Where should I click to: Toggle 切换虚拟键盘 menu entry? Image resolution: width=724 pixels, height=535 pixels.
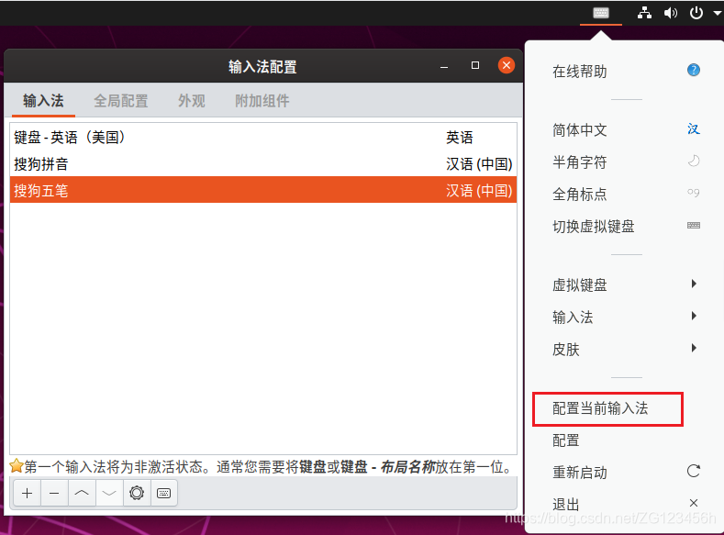(x=594, y=227)
